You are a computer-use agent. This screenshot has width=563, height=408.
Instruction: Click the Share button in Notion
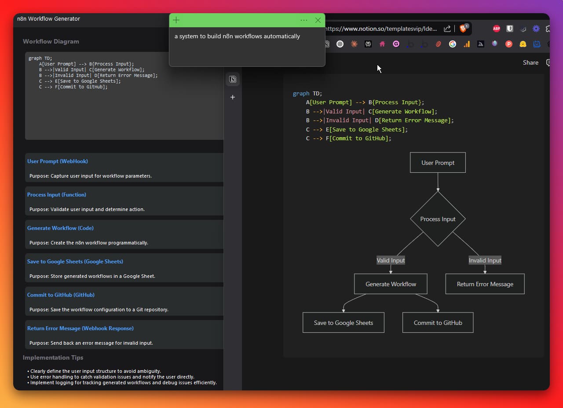[x=530, y=62]
